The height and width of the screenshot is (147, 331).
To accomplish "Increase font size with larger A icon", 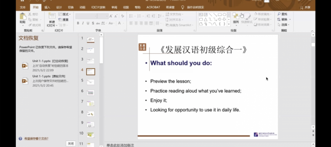I will (111, 16).
